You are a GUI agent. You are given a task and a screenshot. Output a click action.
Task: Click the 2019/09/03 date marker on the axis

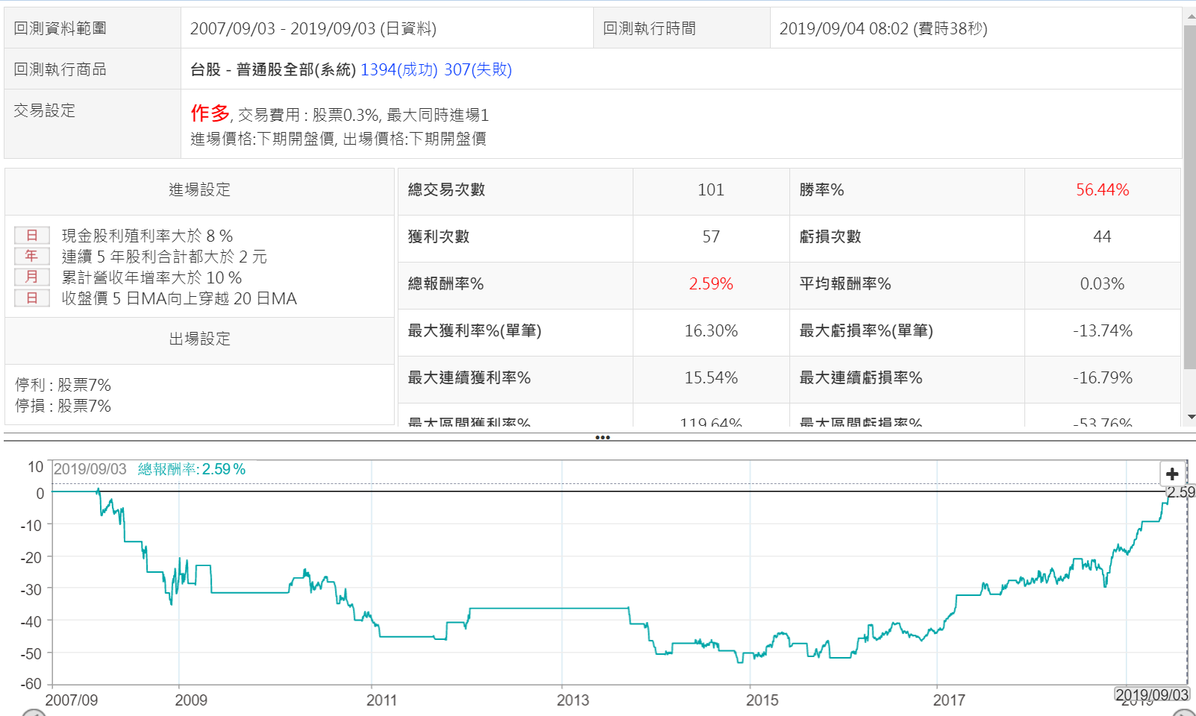pyautogui.click(x=1151, y=694)
